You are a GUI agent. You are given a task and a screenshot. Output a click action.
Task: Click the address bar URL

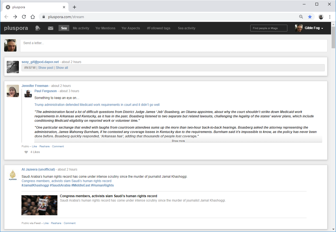pos(66,17)
